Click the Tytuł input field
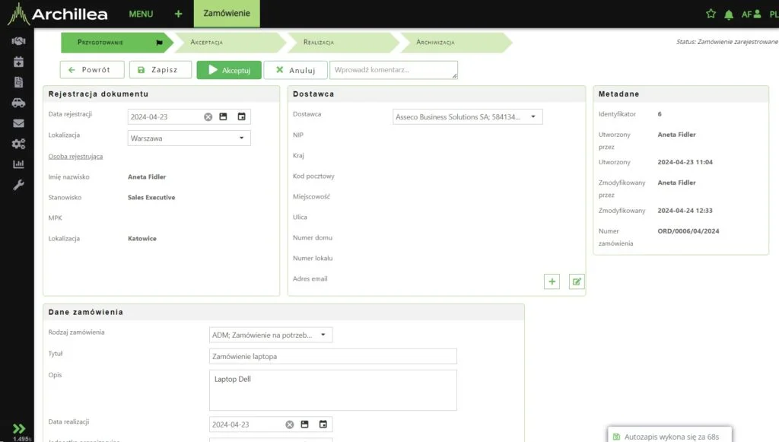 click(x=332, y=356)
